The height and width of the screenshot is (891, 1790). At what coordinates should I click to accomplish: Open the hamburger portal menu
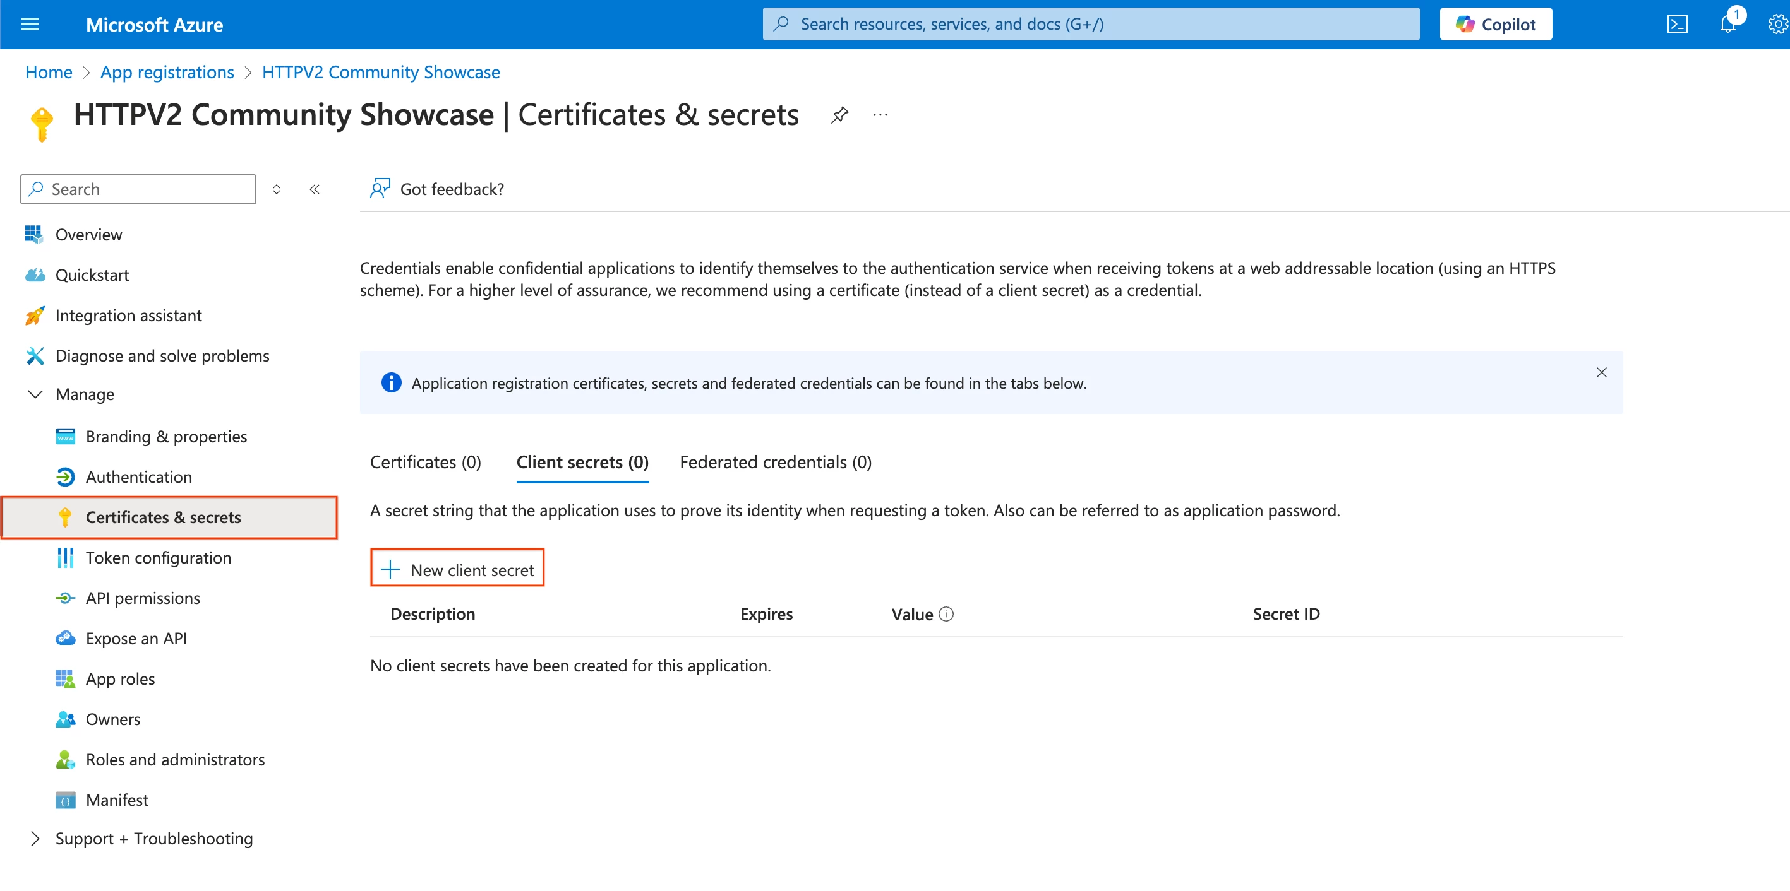click(30, 25)
